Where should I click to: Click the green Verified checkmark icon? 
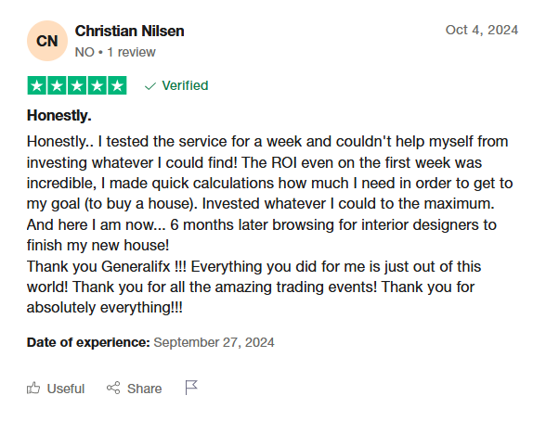point(150,86)
